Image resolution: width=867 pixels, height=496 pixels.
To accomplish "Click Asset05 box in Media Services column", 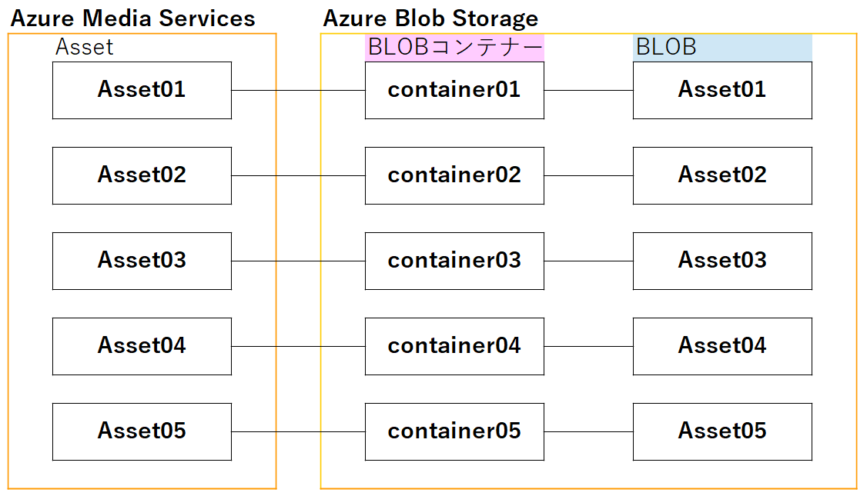I will [x=142, y=431].
